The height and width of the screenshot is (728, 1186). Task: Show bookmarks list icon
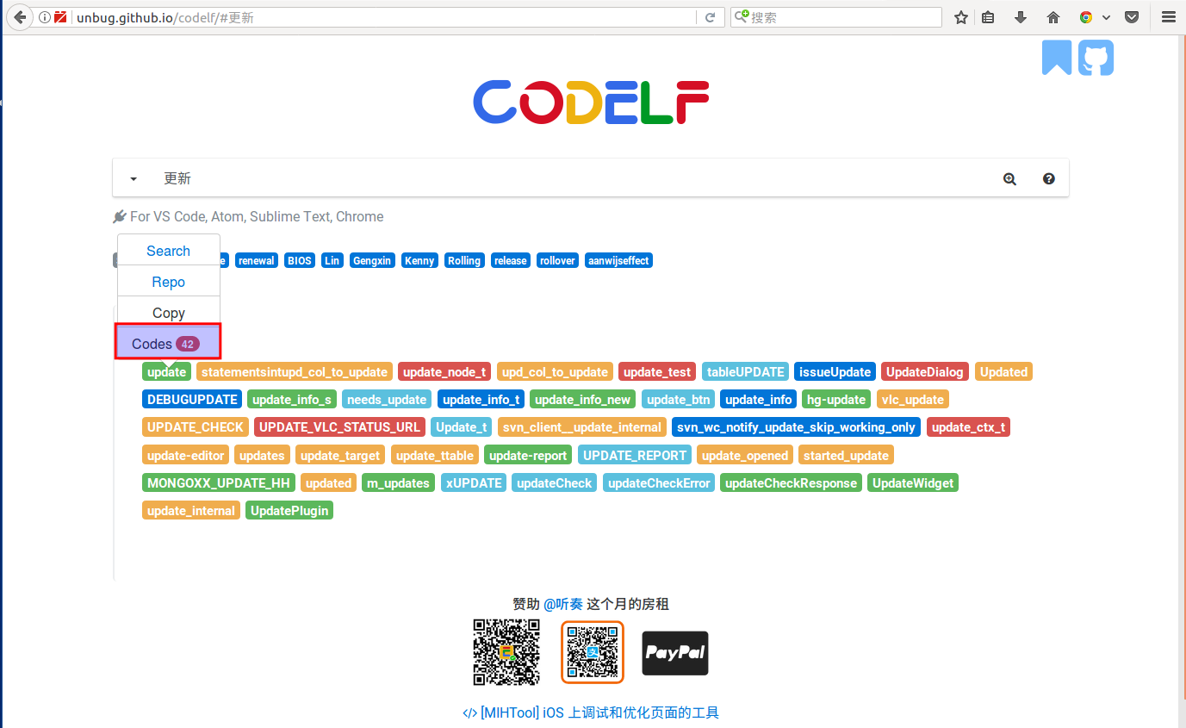click(x=988, y=17)
